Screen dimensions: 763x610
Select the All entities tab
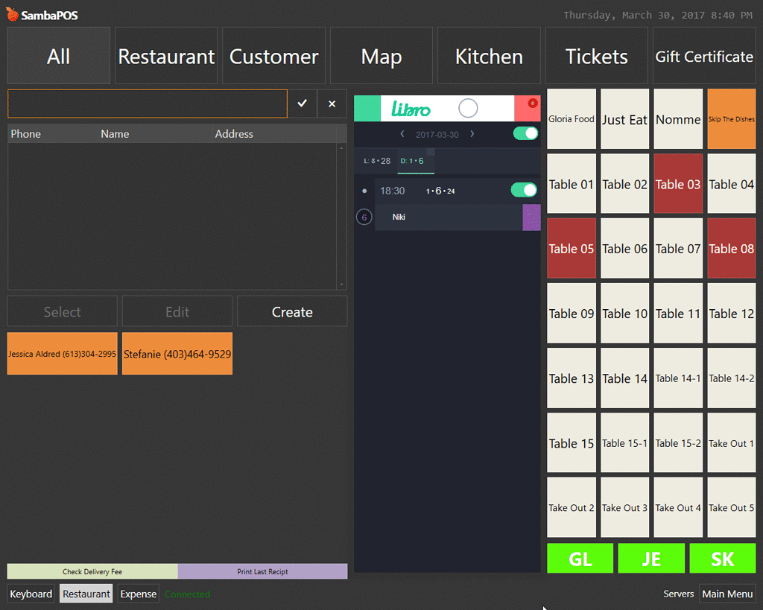[58, 55]
